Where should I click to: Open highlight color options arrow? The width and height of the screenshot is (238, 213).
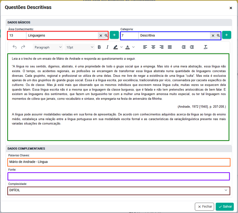[x=121, y=47]
